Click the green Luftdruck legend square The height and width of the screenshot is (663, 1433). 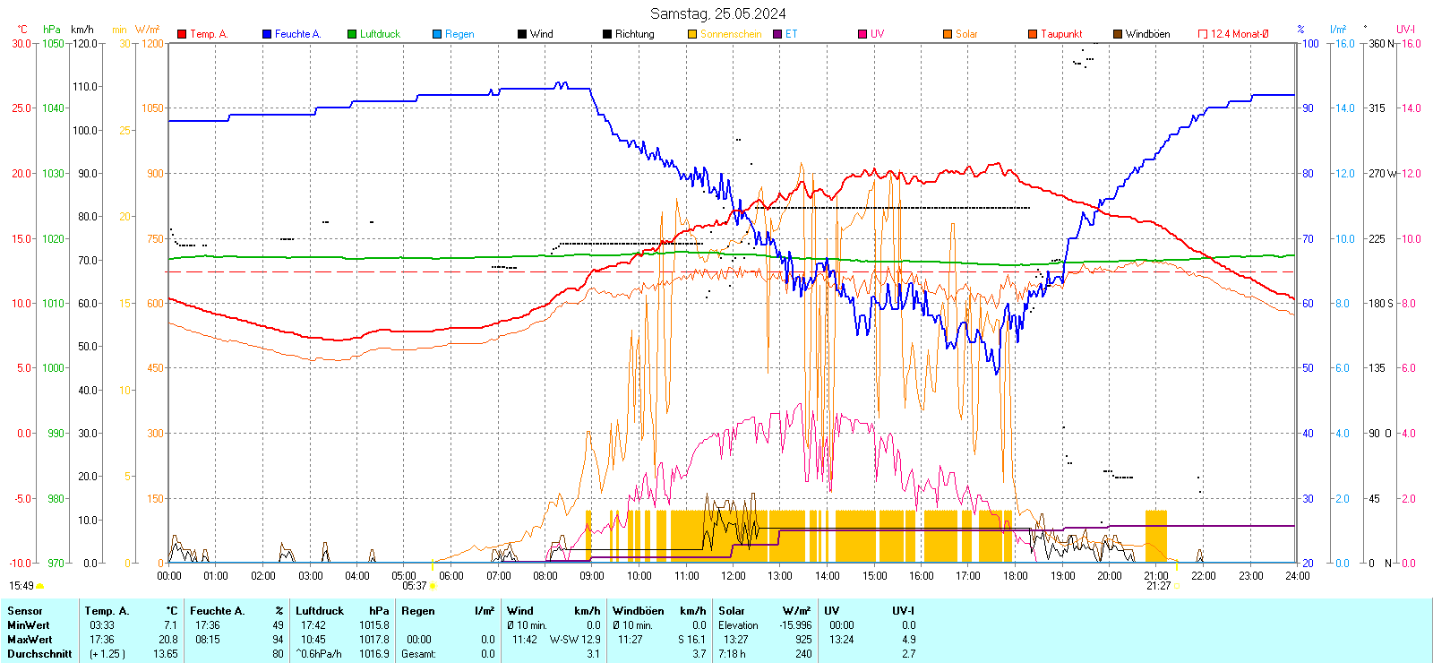352,34
